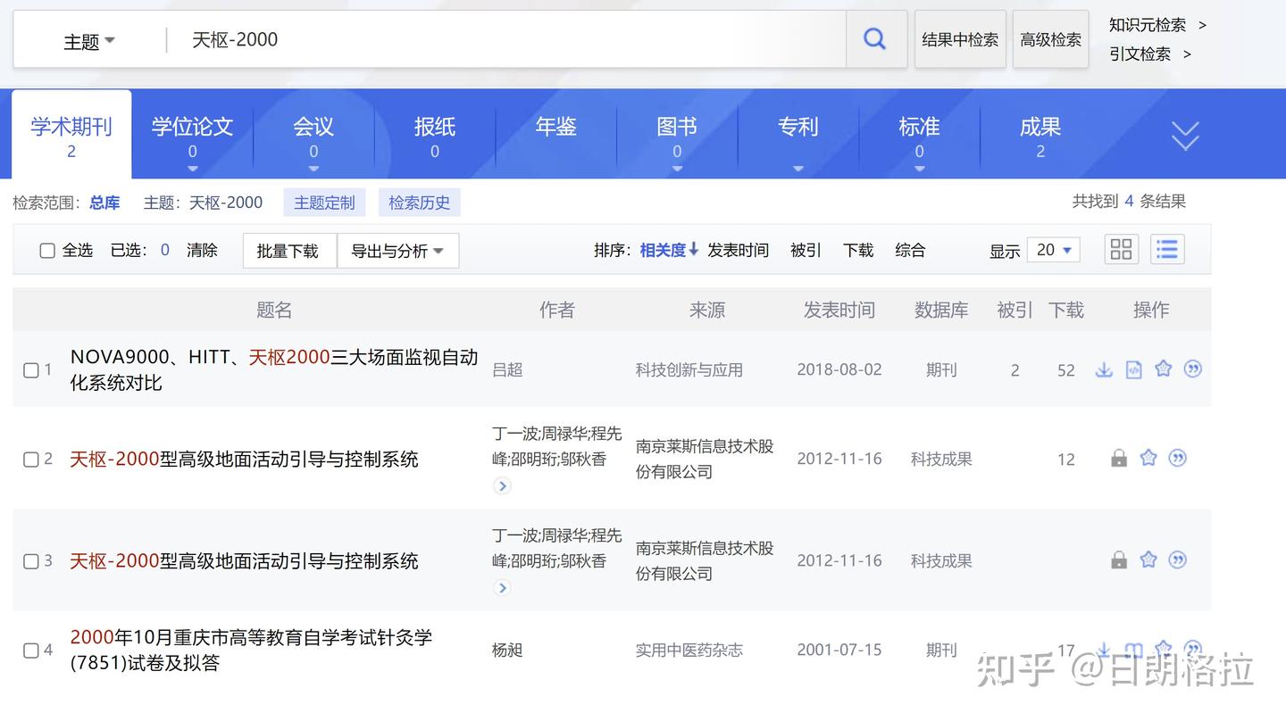The image size is (1286, 721).
Task: Click the 总库 search scope link
Action: pyautogui.click(x=104, y=203)
